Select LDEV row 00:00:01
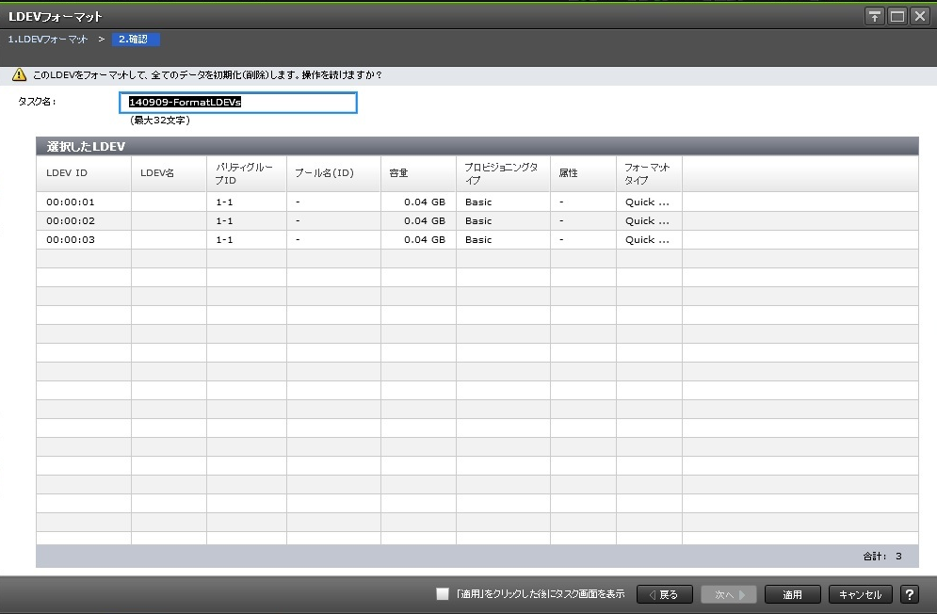The height and width of the screenshot is (614, 937). tap(477, 202)
